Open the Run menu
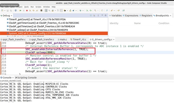 click(x=32, y=7)
